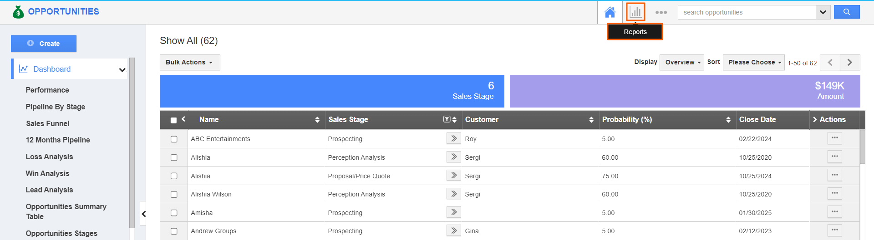Screen dimensions: 874x240
Task: Collapse the Dashboard section chevron
Action: [122, 70]
